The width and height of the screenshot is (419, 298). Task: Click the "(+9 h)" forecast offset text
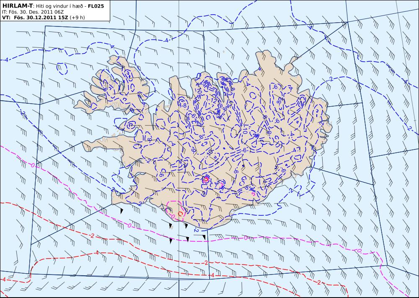[x=77, y=18]
